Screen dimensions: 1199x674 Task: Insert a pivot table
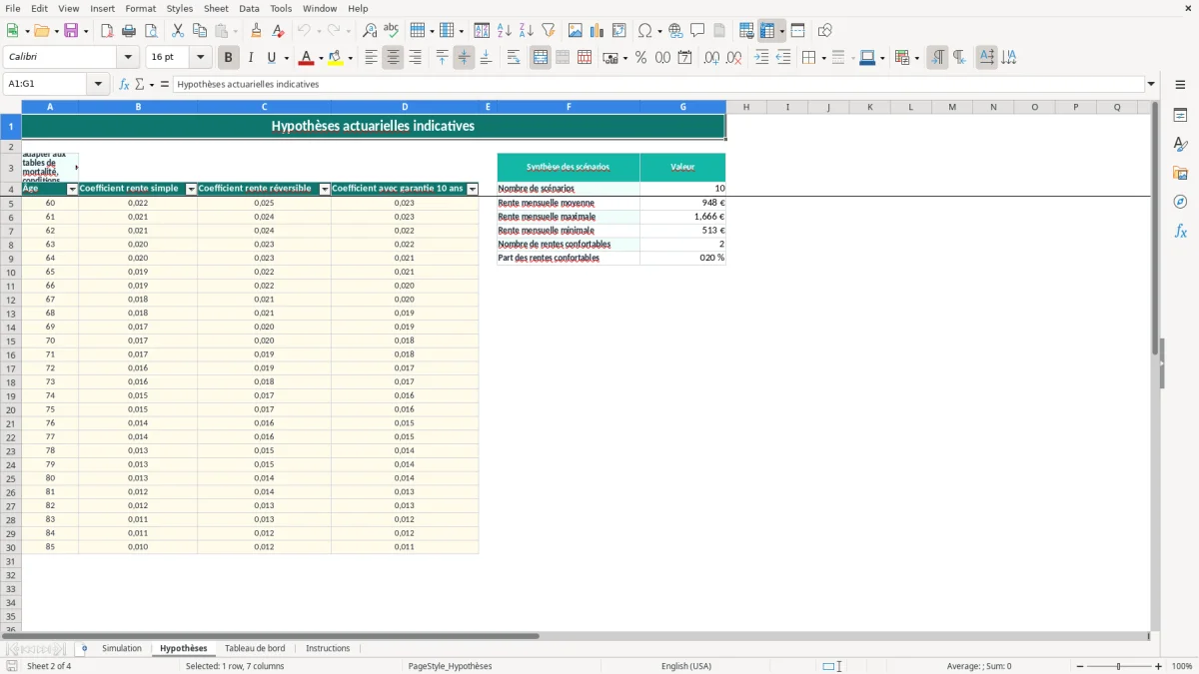point(619,31)
